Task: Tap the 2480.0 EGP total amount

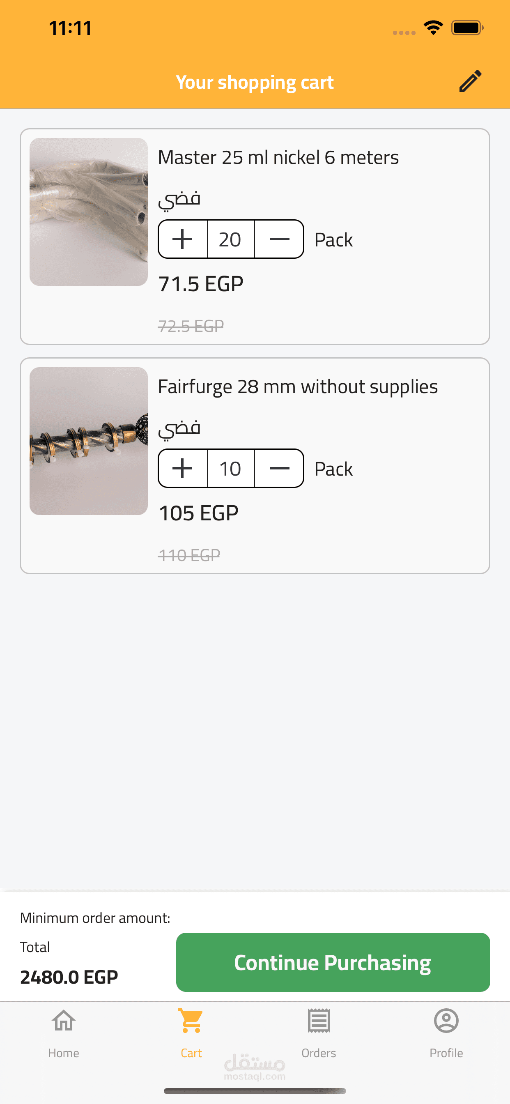Action: coord(69,977)
